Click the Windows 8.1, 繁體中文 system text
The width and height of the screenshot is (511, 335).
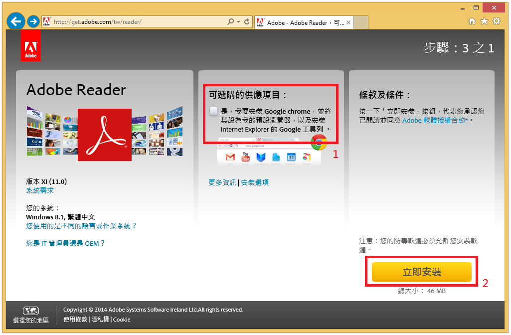(61, 217)
